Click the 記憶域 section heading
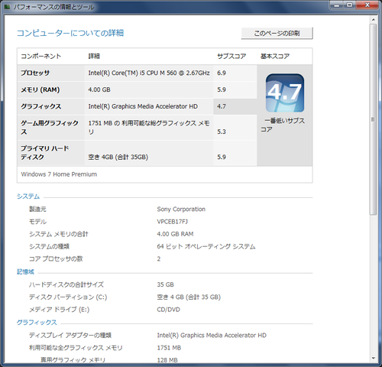382x367 pixels. (x=25, y=272)
